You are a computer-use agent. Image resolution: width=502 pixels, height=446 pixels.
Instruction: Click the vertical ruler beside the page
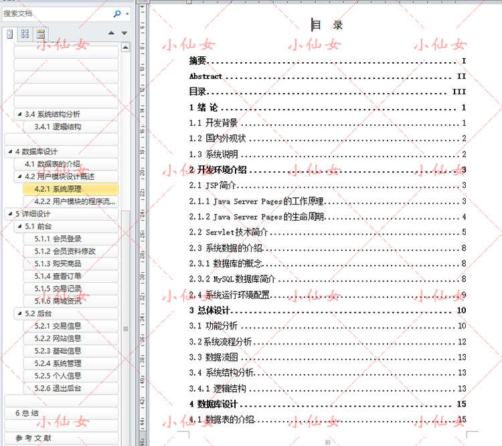(x=142, y=224)
